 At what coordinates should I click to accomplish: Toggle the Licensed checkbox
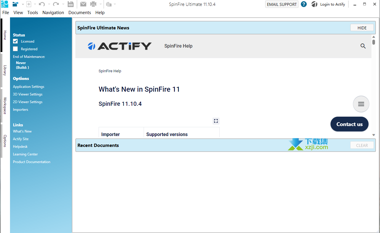pyautogui.click(x=15, y=41)
